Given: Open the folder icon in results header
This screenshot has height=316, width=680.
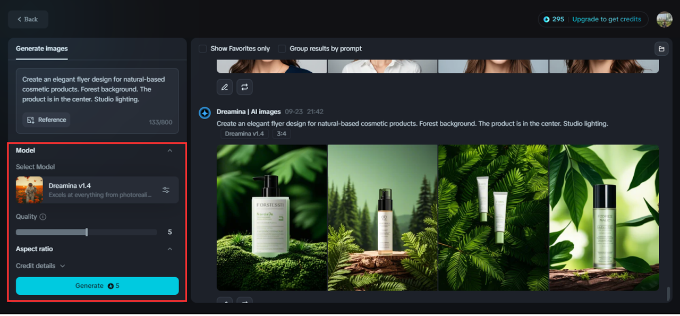Looking at the screenshot, I should point(661,49).
